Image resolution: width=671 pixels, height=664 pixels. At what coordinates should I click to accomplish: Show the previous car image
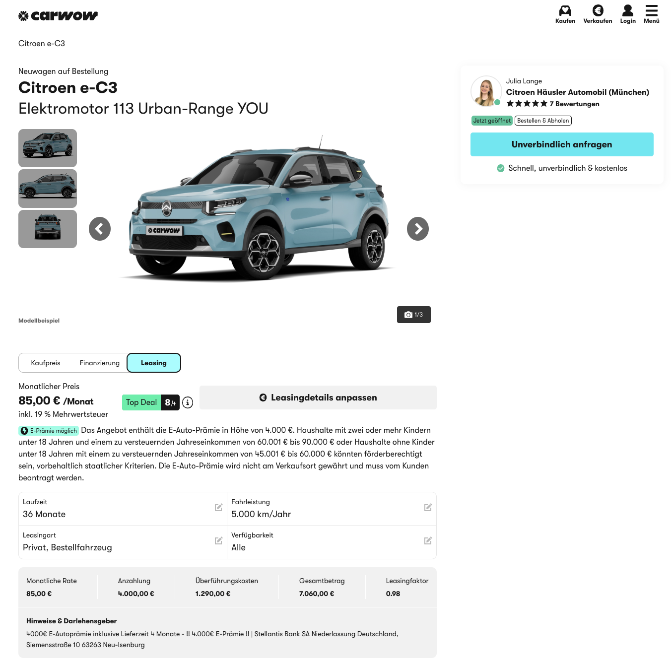pyautogui.click(x=100, y=229)
